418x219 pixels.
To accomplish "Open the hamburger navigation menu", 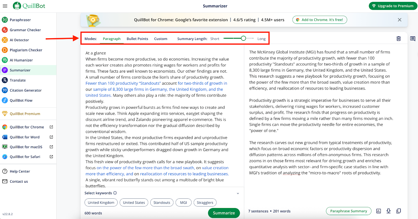I will (x=5, y=6).
